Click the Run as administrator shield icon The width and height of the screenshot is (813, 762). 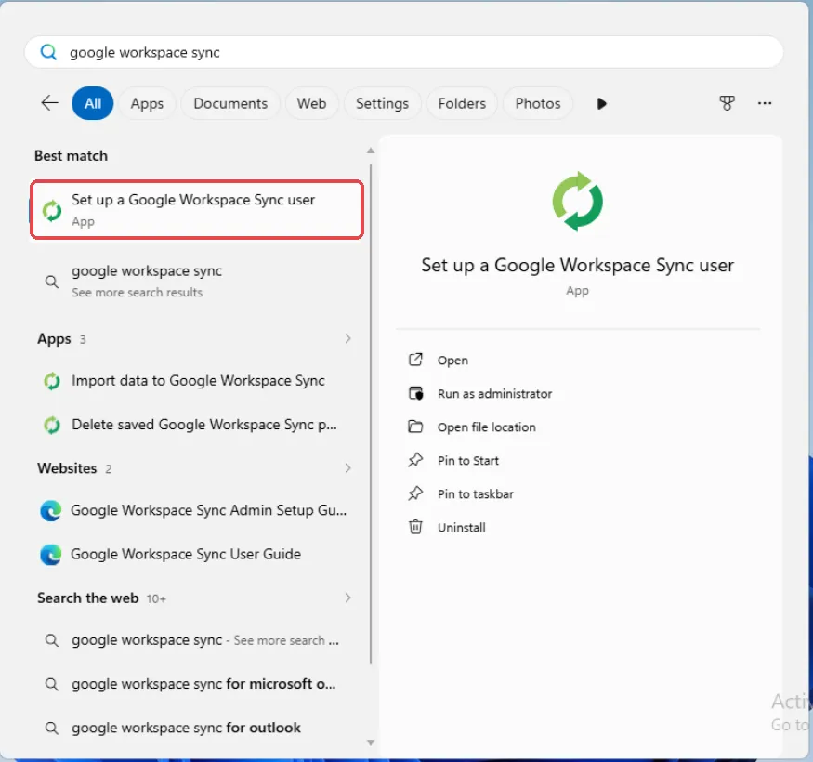coord(415,393)
